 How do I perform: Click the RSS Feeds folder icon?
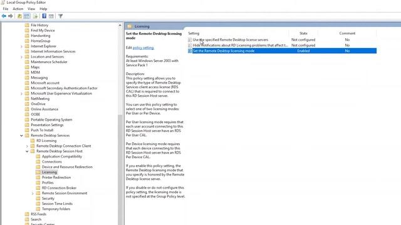tap(27, 214)
